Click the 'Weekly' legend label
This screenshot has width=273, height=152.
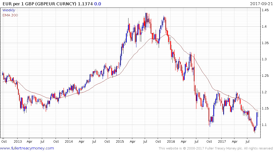tap(9, 10)
